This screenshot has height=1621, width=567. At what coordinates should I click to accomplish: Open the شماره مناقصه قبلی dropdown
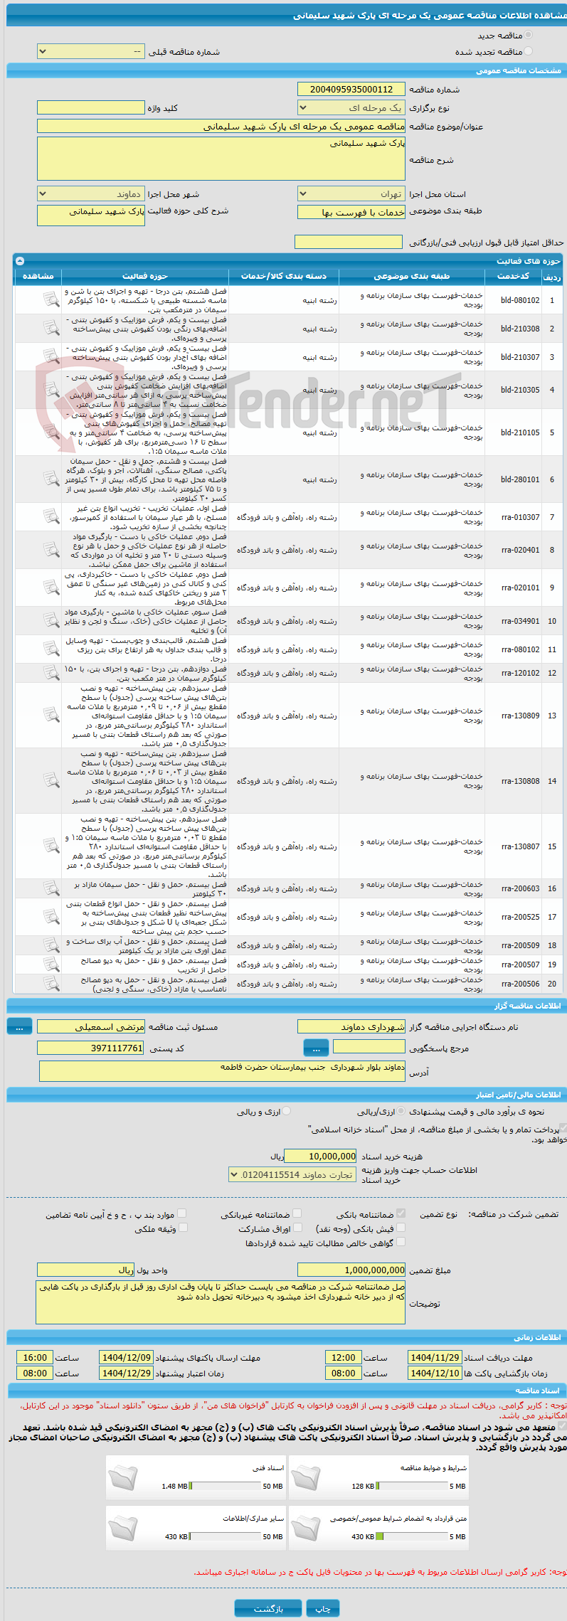(x=91, y=51)
